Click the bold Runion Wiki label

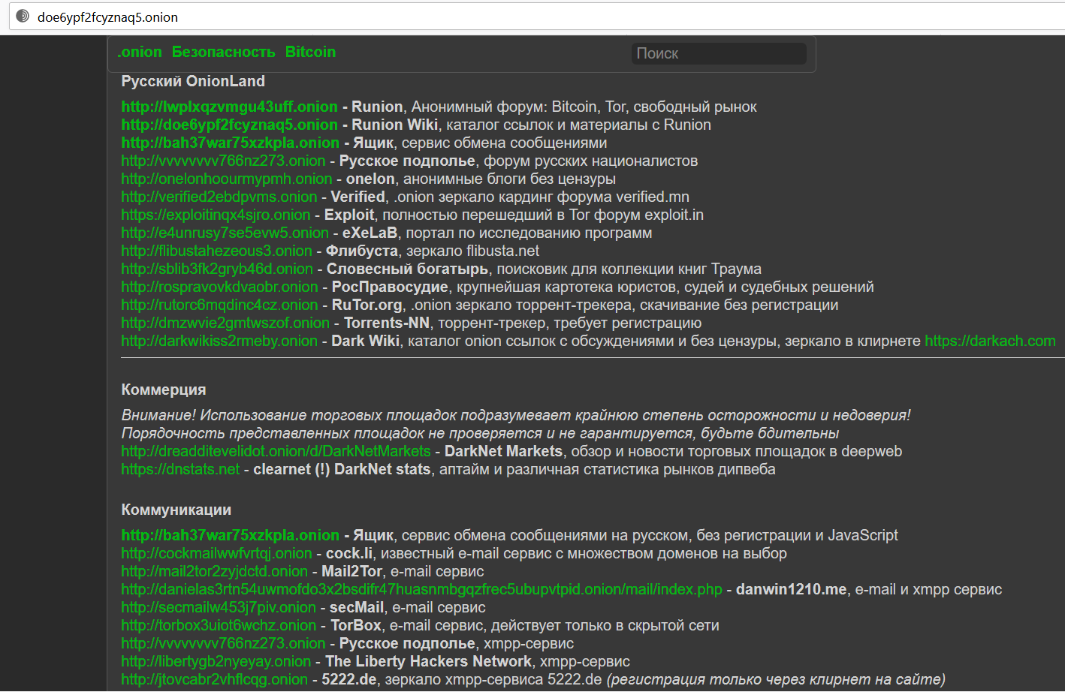tap(395, 125)
